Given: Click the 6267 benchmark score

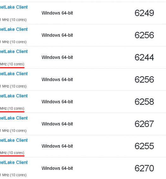Looking at the screenshot, I should pyautogui.click(x=144, y=124).
